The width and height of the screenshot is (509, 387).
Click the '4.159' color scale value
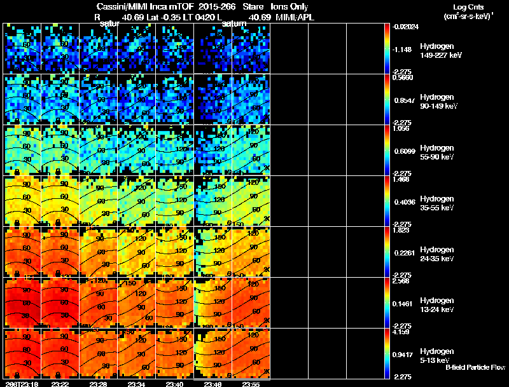401,332
